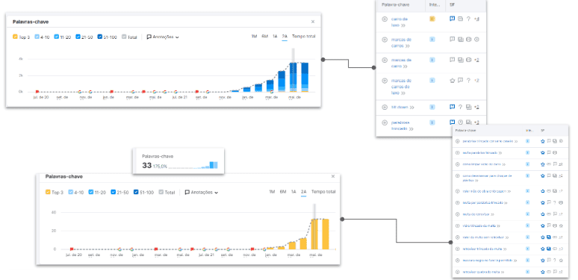This screenshot has width=578, height=280.
Task: Select the 1A range in the upper chart
Action: tap(275, 36)
